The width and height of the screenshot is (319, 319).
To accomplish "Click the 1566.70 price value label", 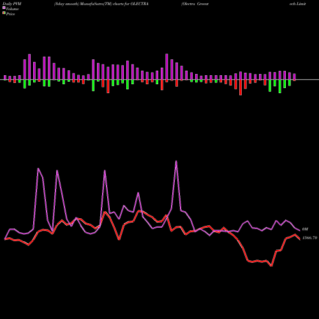I will pyautogui.click(x=309, y=238).
